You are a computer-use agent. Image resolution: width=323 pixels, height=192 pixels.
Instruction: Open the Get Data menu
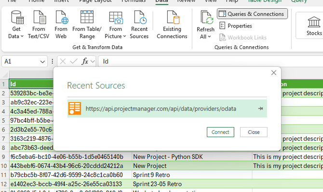(x=16, y=25)
